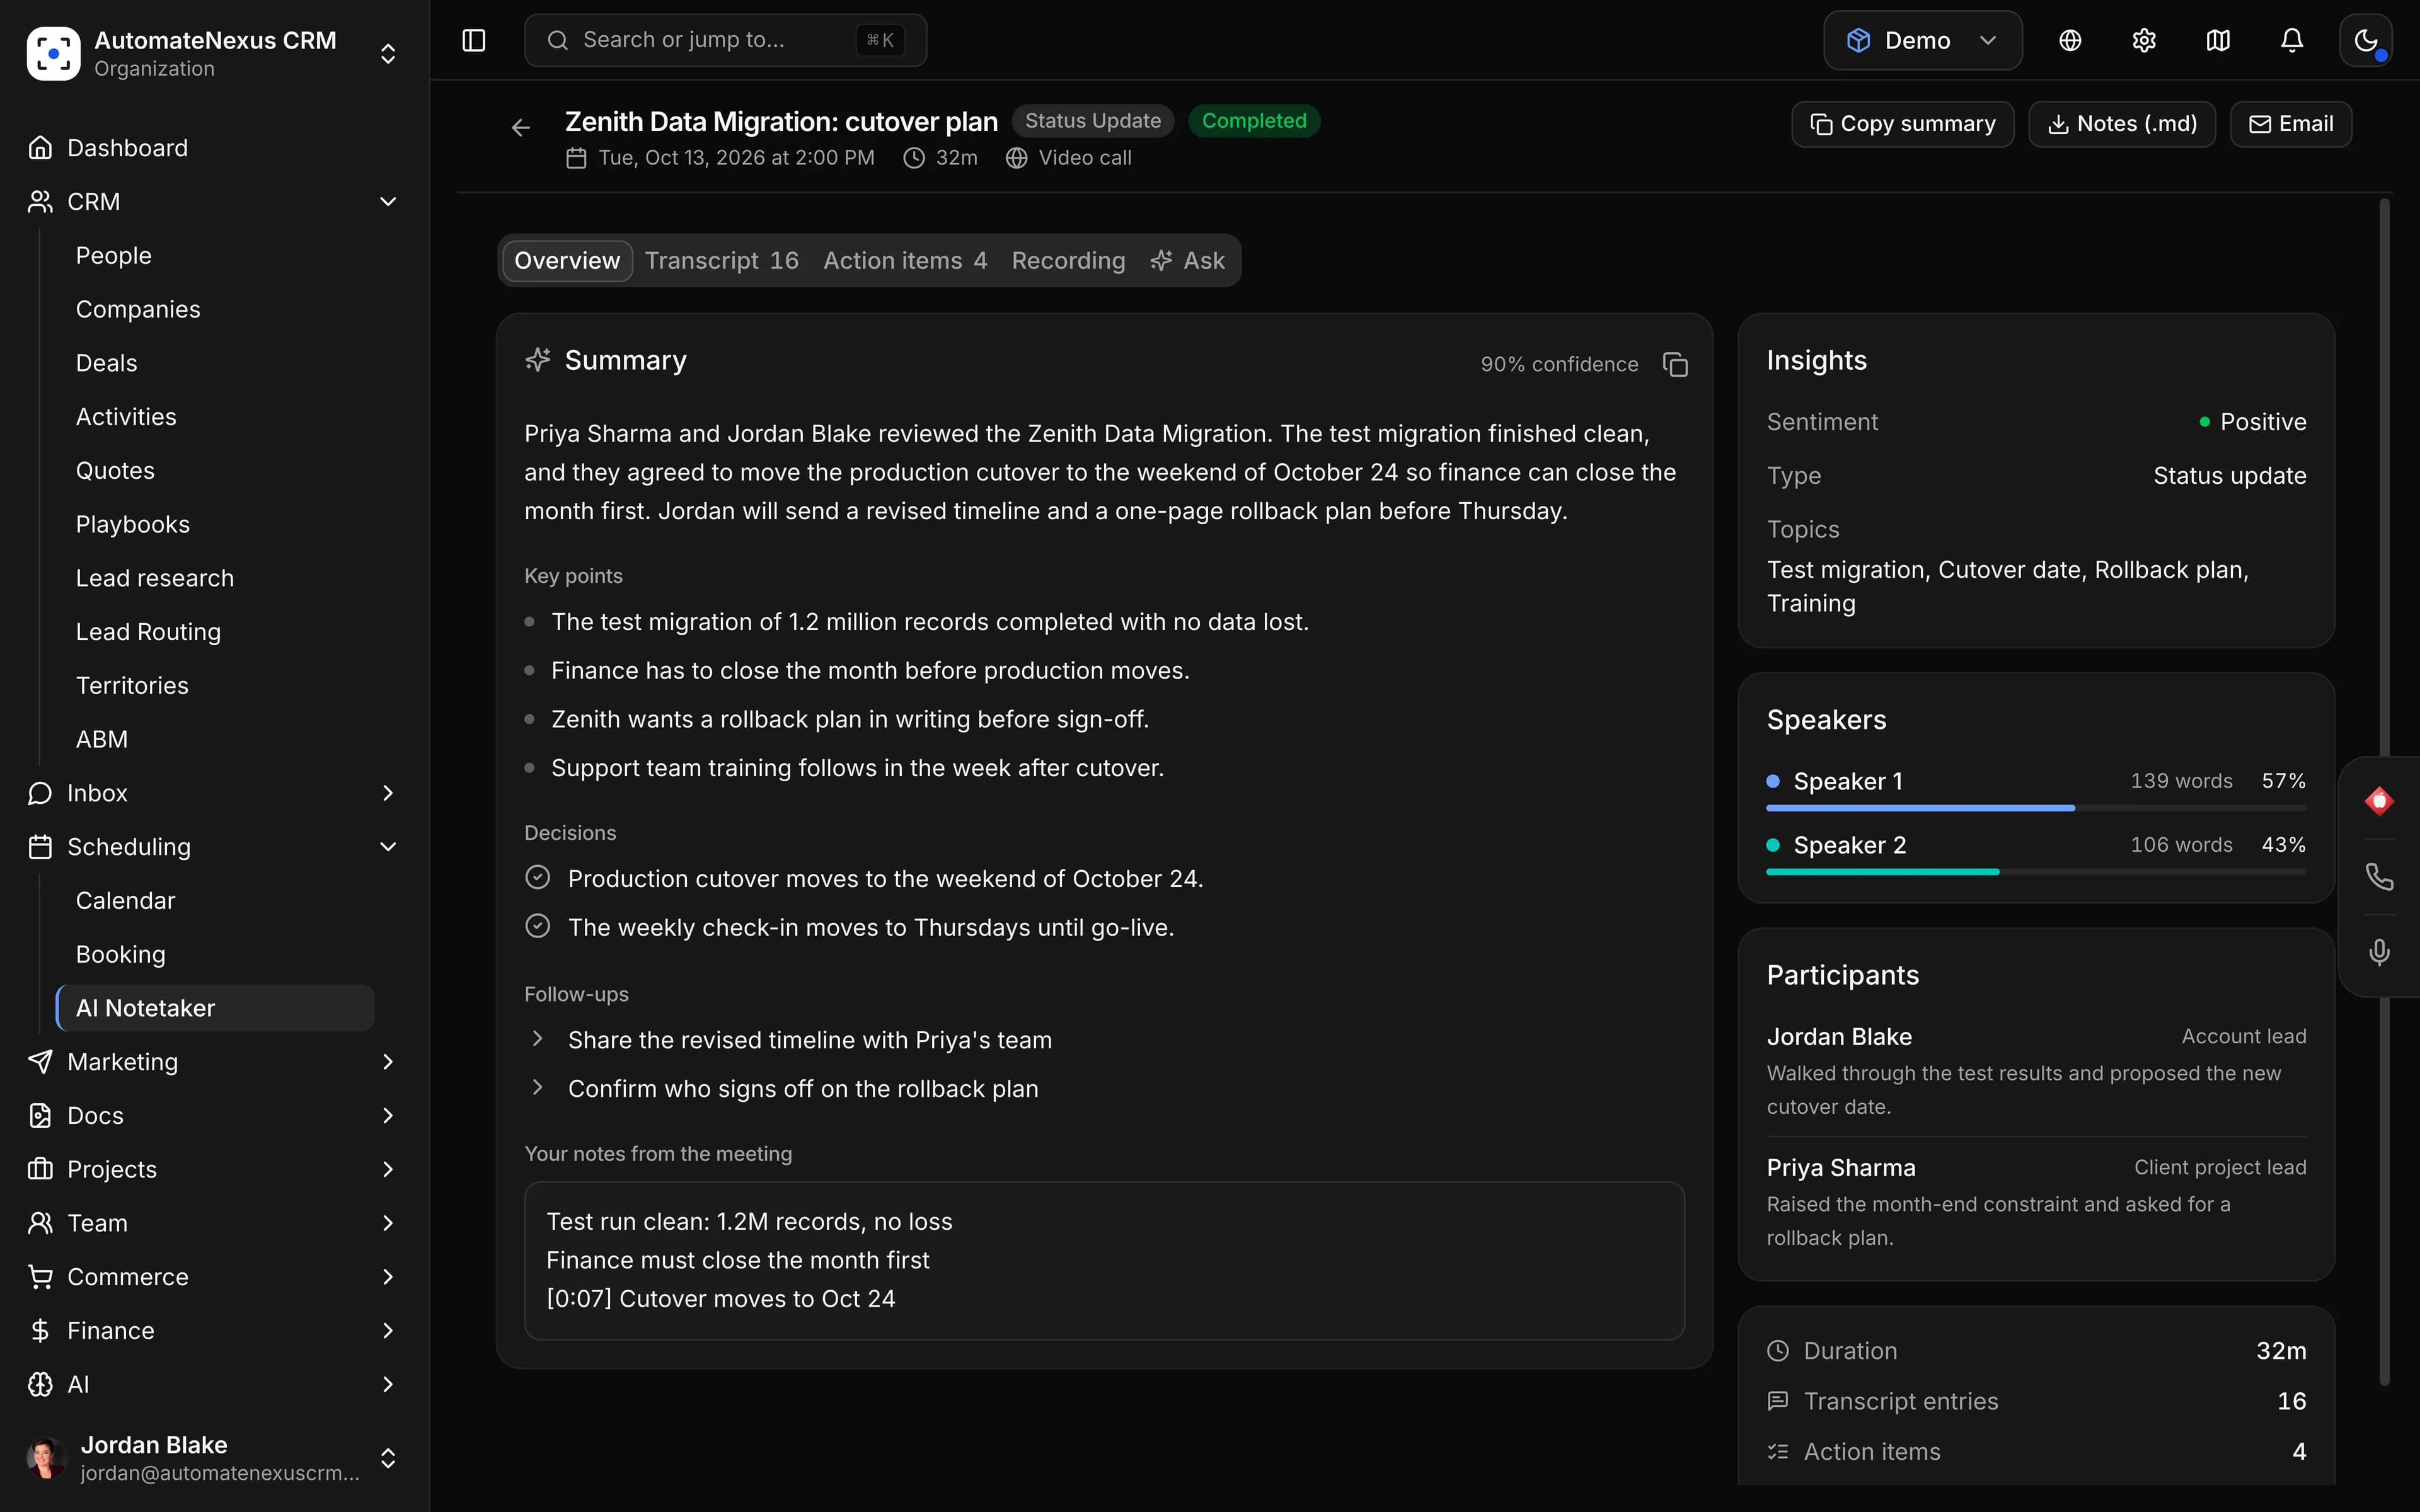Screen dimensions: 2420x1512
Task: Open the map/book guide icon in header
Action: click(2218, 40)
